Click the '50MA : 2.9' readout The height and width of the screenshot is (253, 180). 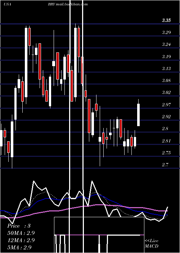coord(21,233)
